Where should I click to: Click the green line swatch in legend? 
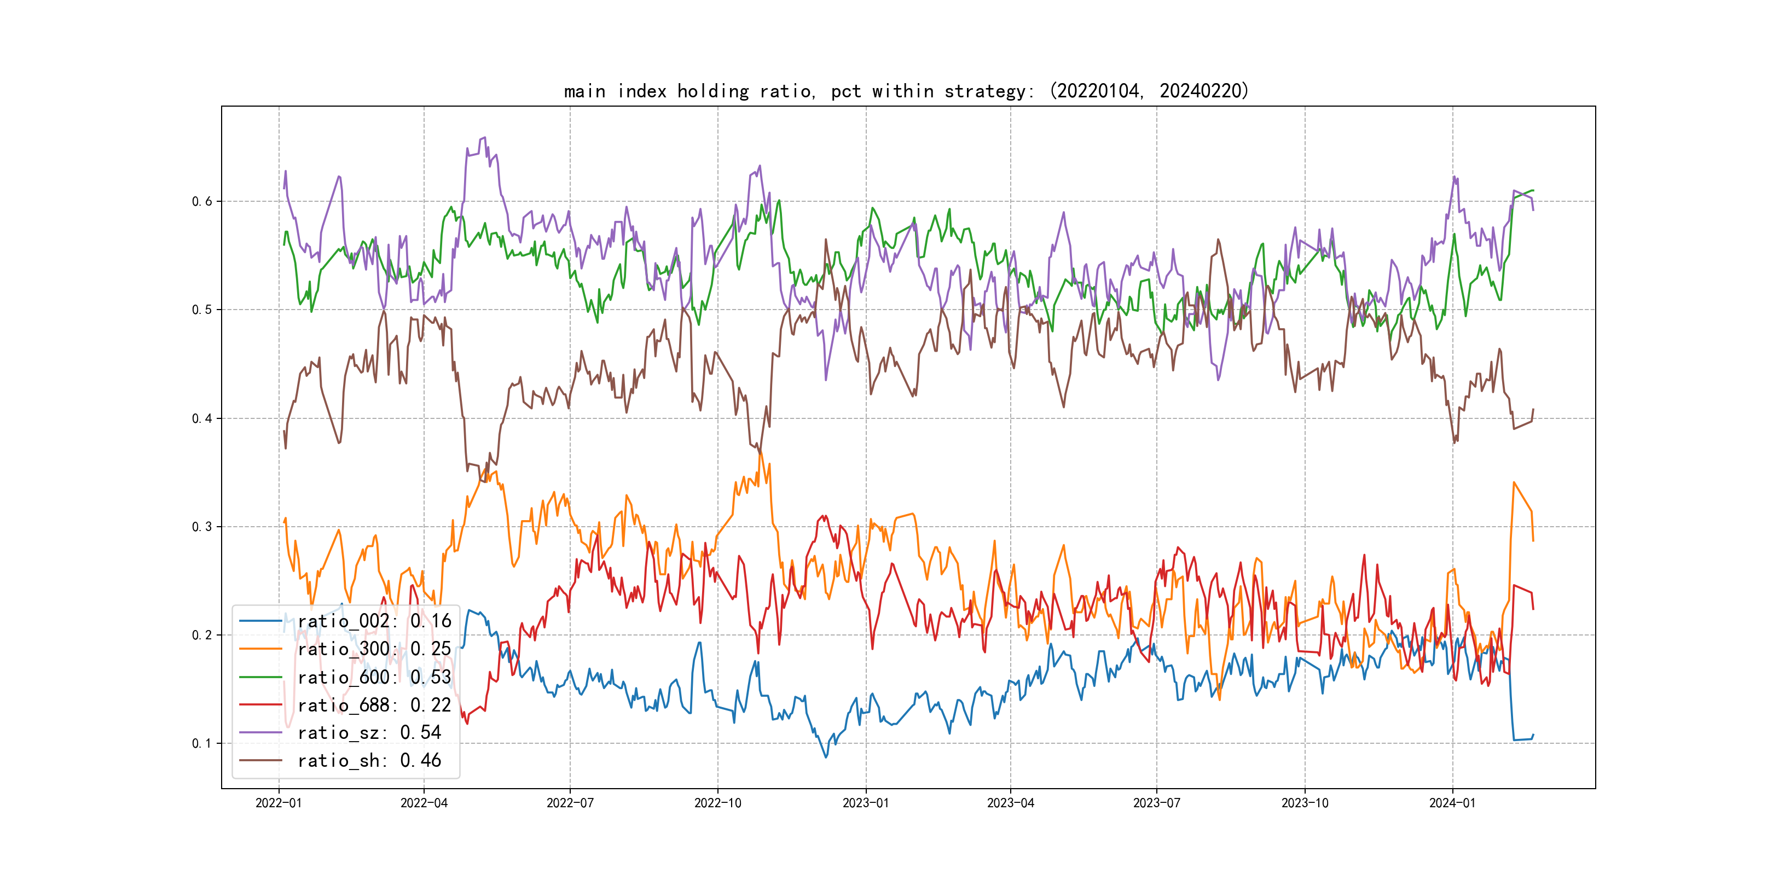[x=261, y=678]
